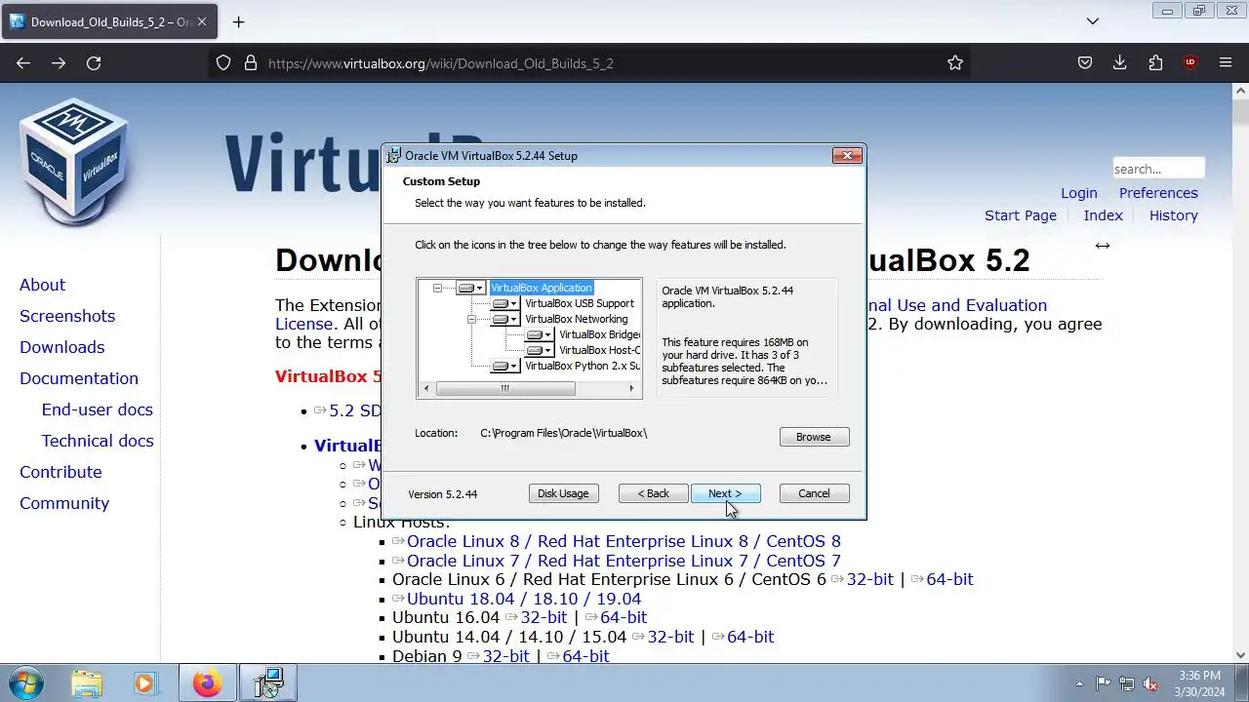Cancel the VirtualBox setup
This screenshot has width=1249, height=702.
[814, 493]
